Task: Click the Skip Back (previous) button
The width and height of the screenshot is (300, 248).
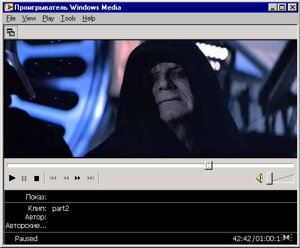Action: coord(53,178)
